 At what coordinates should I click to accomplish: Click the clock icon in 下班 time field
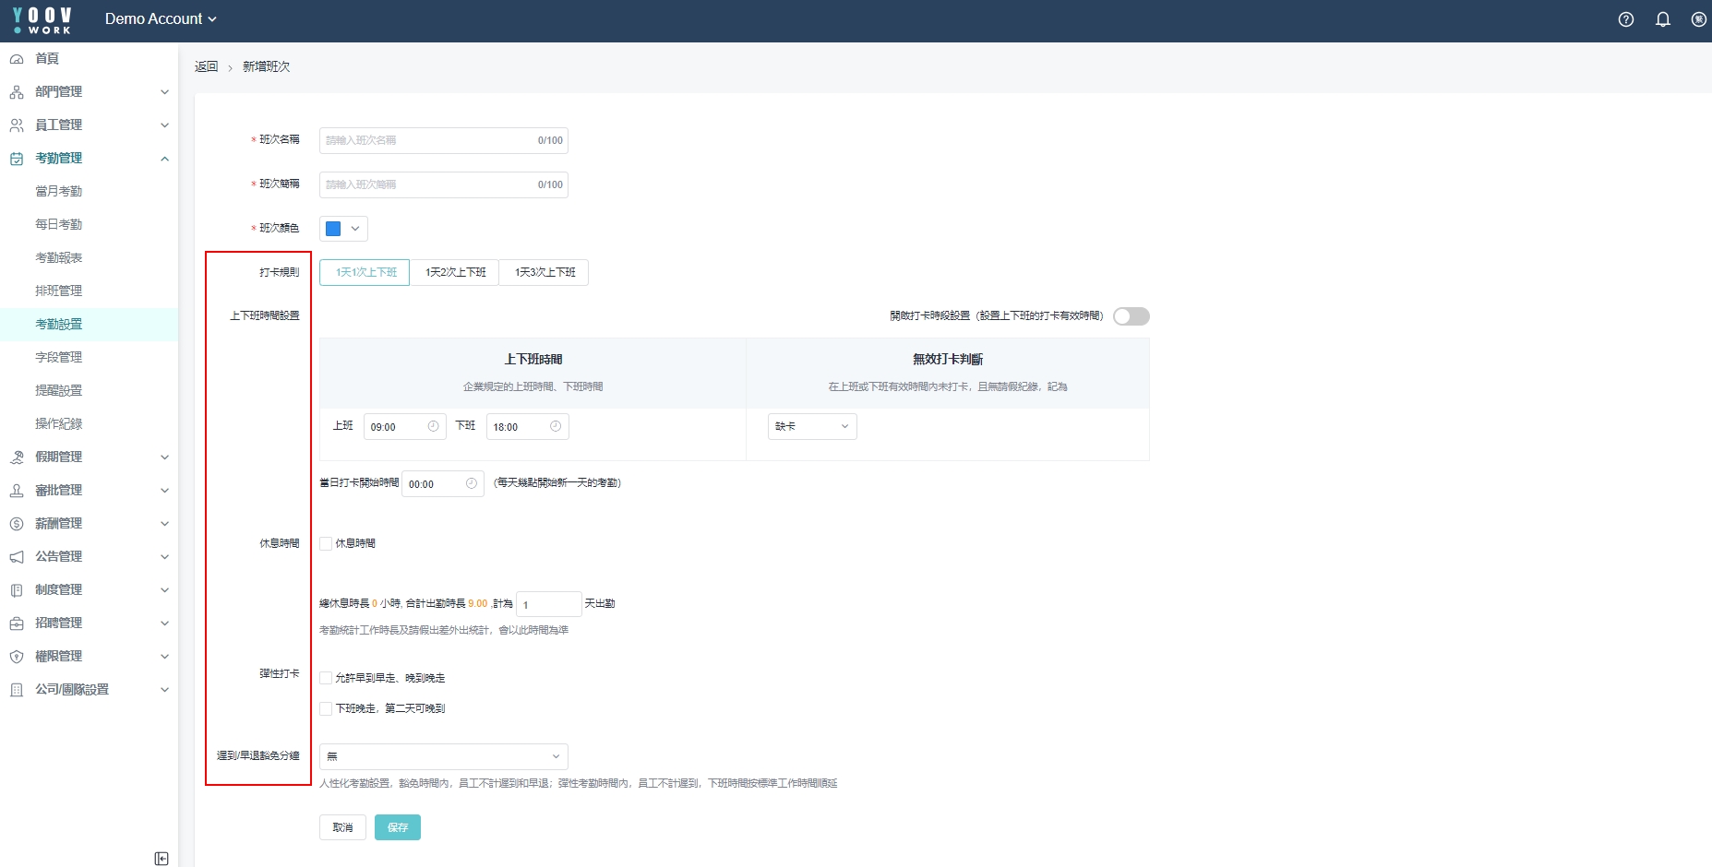(x=556, y=426)
